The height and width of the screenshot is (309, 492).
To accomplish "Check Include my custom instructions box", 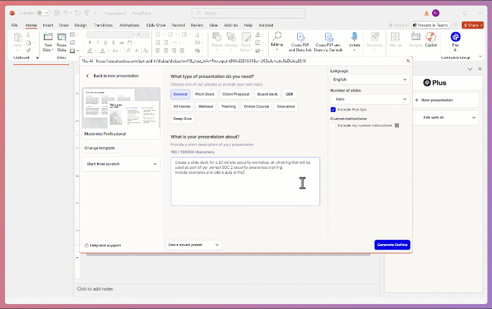I will (333, 125).
